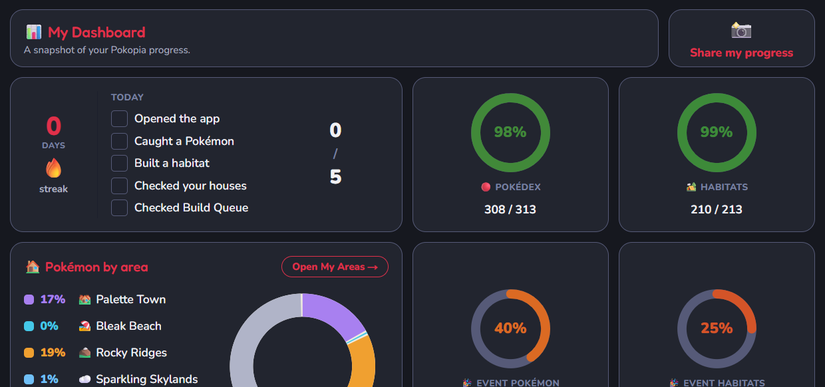825x387 pixels.
Task: Click the blue Sparkling Skylands legend swatch
Action: pos(29,379)
